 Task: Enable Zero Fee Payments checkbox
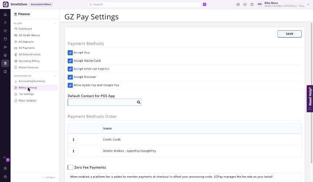pos(70,167)
